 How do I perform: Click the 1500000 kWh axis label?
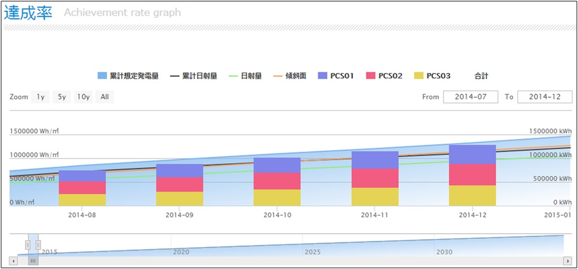click(x=551, y=131)
